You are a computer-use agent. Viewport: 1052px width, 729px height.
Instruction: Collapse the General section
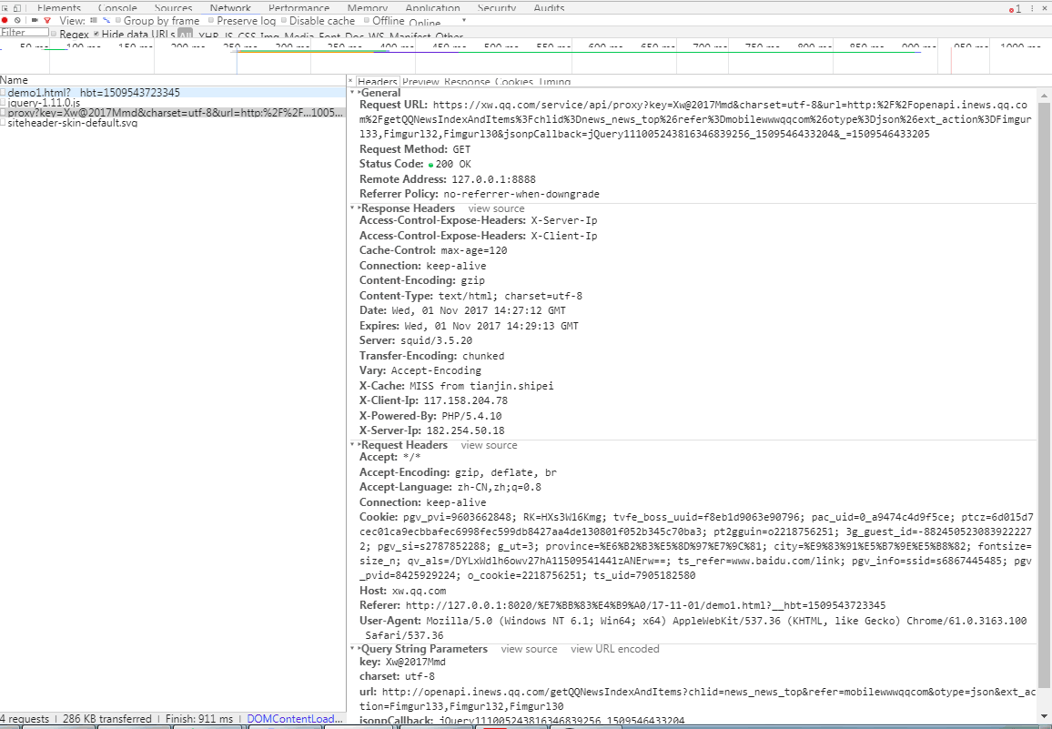(352, 92)
